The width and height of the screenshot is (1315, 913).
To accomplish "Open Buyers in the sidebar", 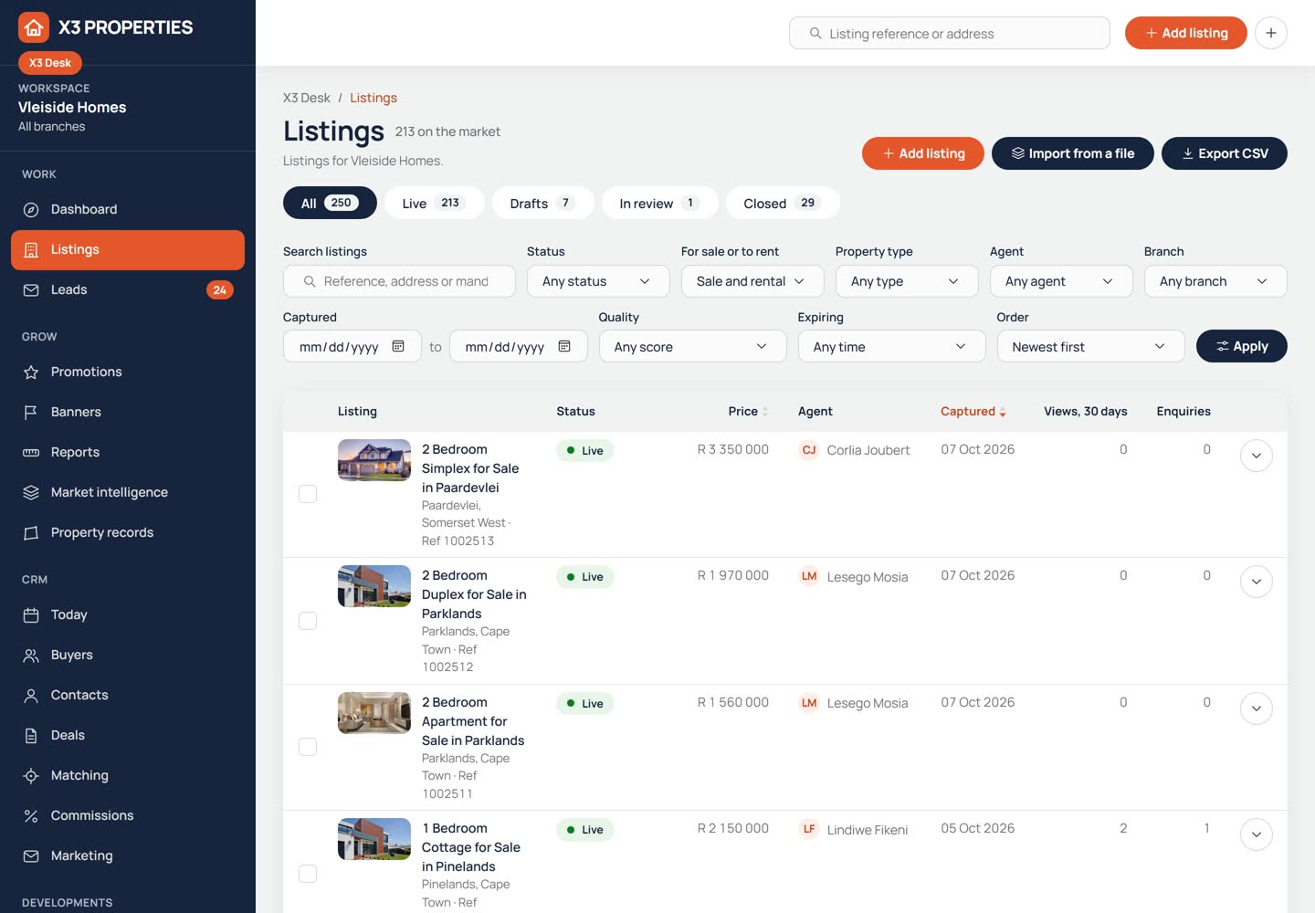I will pyautogui.click(x=128, y=655).
